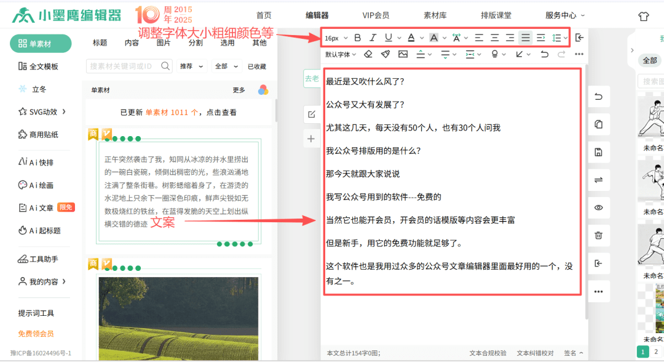
Task: Expand the 推荐 sorting dropdown
Action: click(x=192, y=66)
